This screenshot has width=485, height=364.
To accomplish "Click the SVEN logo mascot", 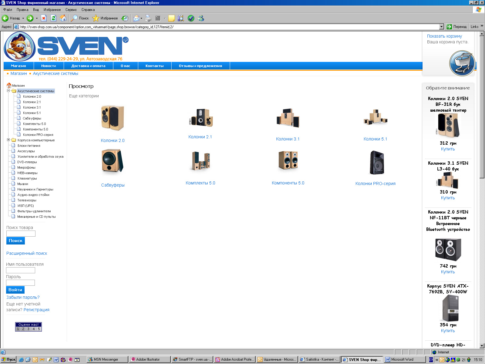I will [19, 46].
